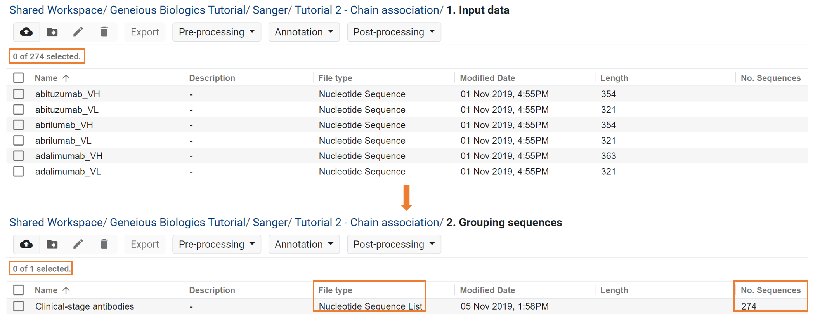Click pencil edit icon in Input data toolbar

(78, 32)
